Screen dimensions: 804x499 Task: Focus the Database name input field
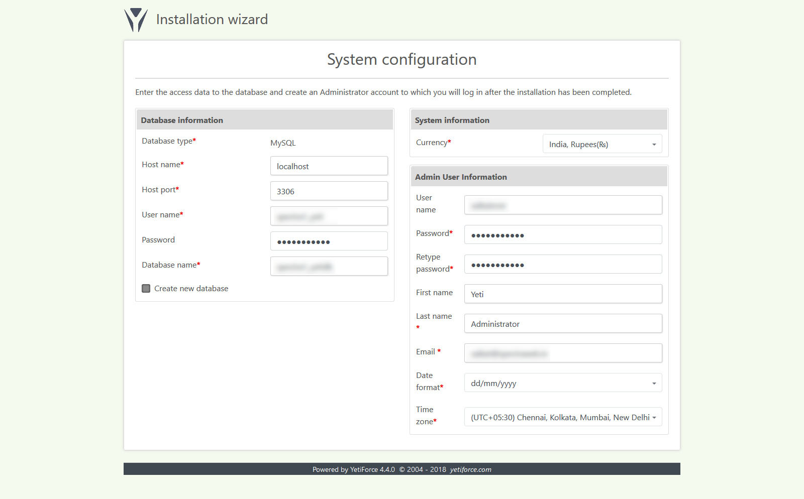(x=329, y=266)
